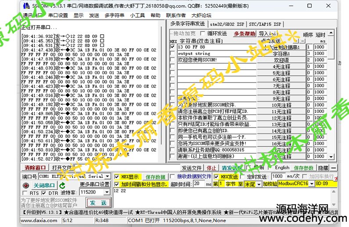Toggle 加时间戳和分包显示 checkbox
The height and width of the screenshot is (227, 349).
pos(116,184)
